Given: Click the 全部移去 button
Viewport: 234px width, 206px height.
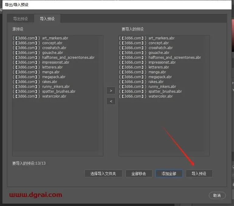Looking at the screenshot, I should tap(139, 173).
